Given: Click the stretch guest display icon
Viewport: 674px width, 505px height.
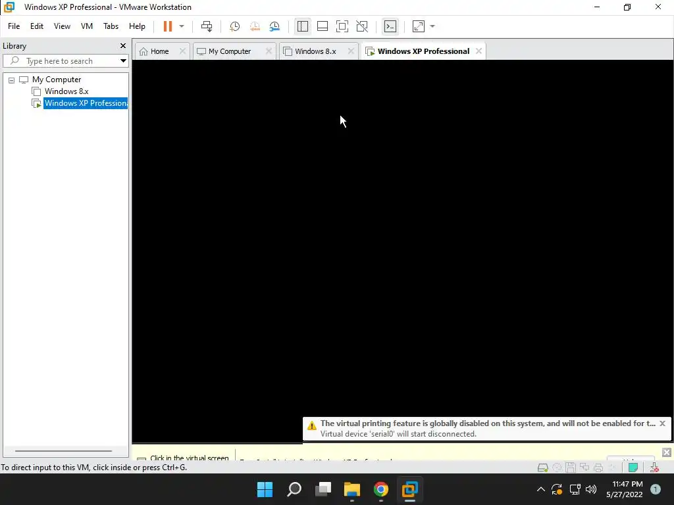Looking at the screenshot, I should click(x=419, y=26).
